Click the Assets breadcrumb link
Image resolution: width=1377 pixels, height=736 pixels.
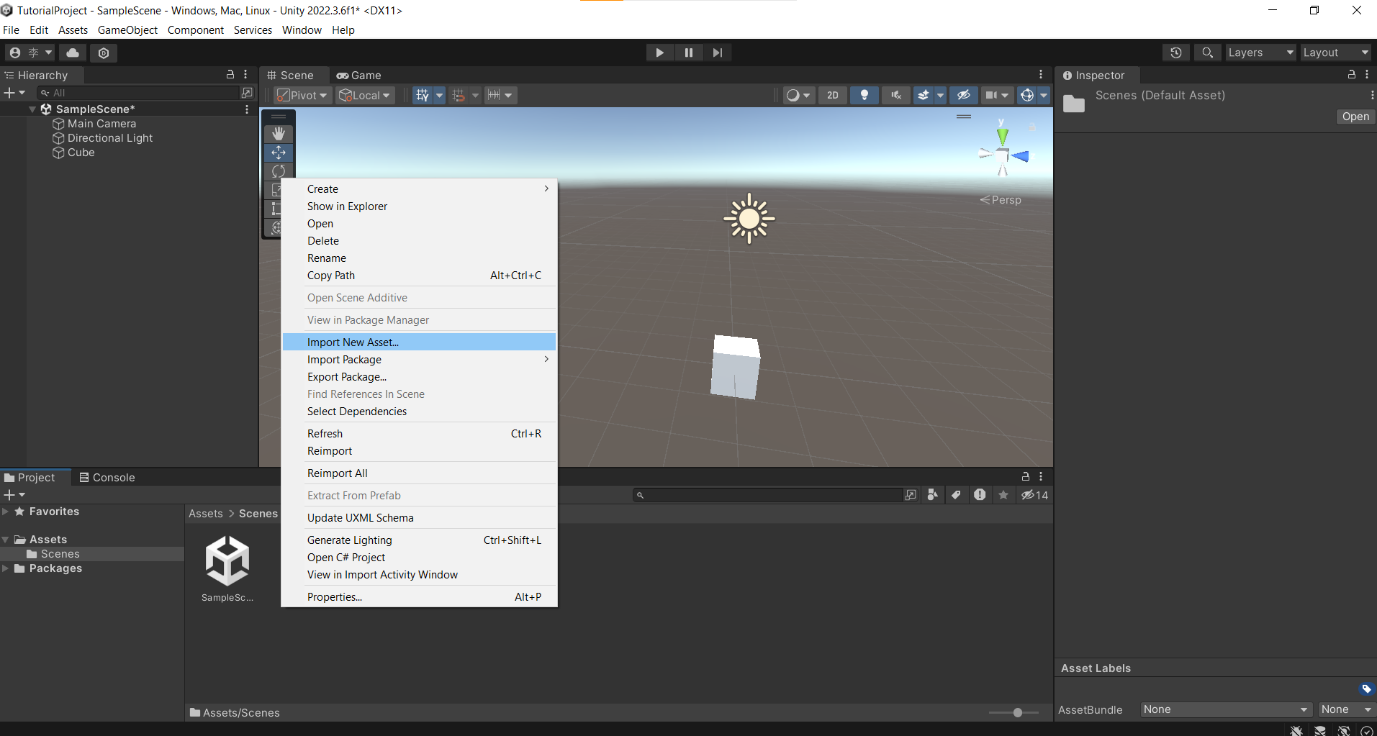206,514
